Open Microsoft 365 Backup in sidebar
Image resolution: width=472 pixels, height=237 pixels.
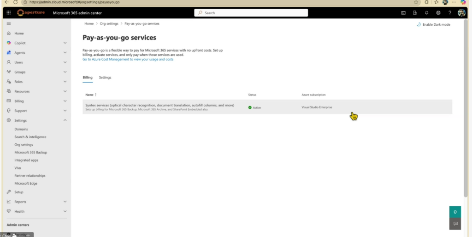31,152
